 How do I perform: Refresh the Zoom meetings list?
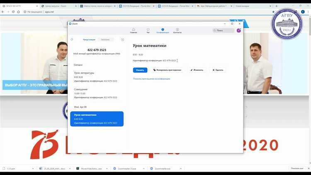(x=72, y=39)
